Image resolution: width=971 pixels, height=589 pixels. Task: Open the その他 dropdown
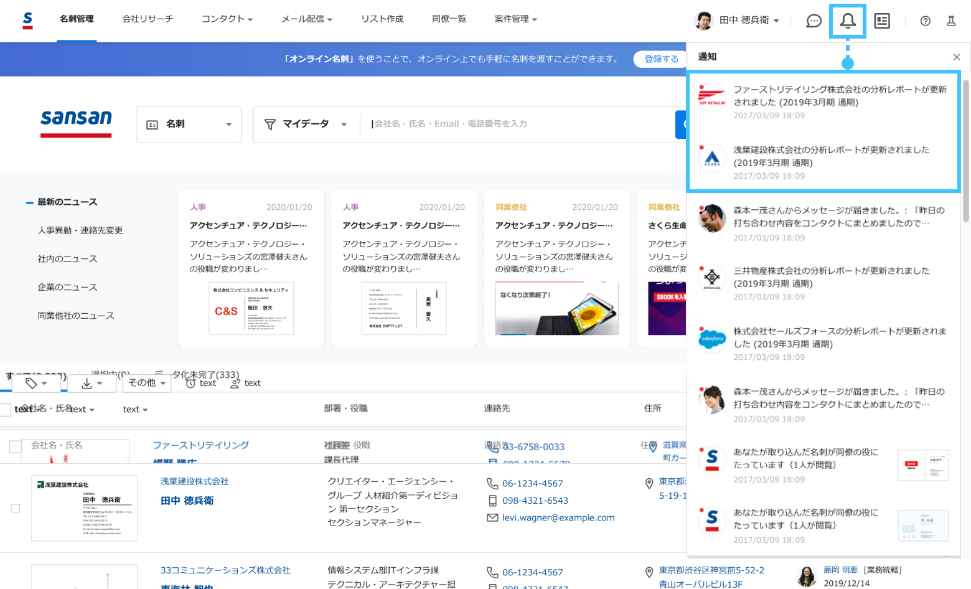[x=147, y=383]
